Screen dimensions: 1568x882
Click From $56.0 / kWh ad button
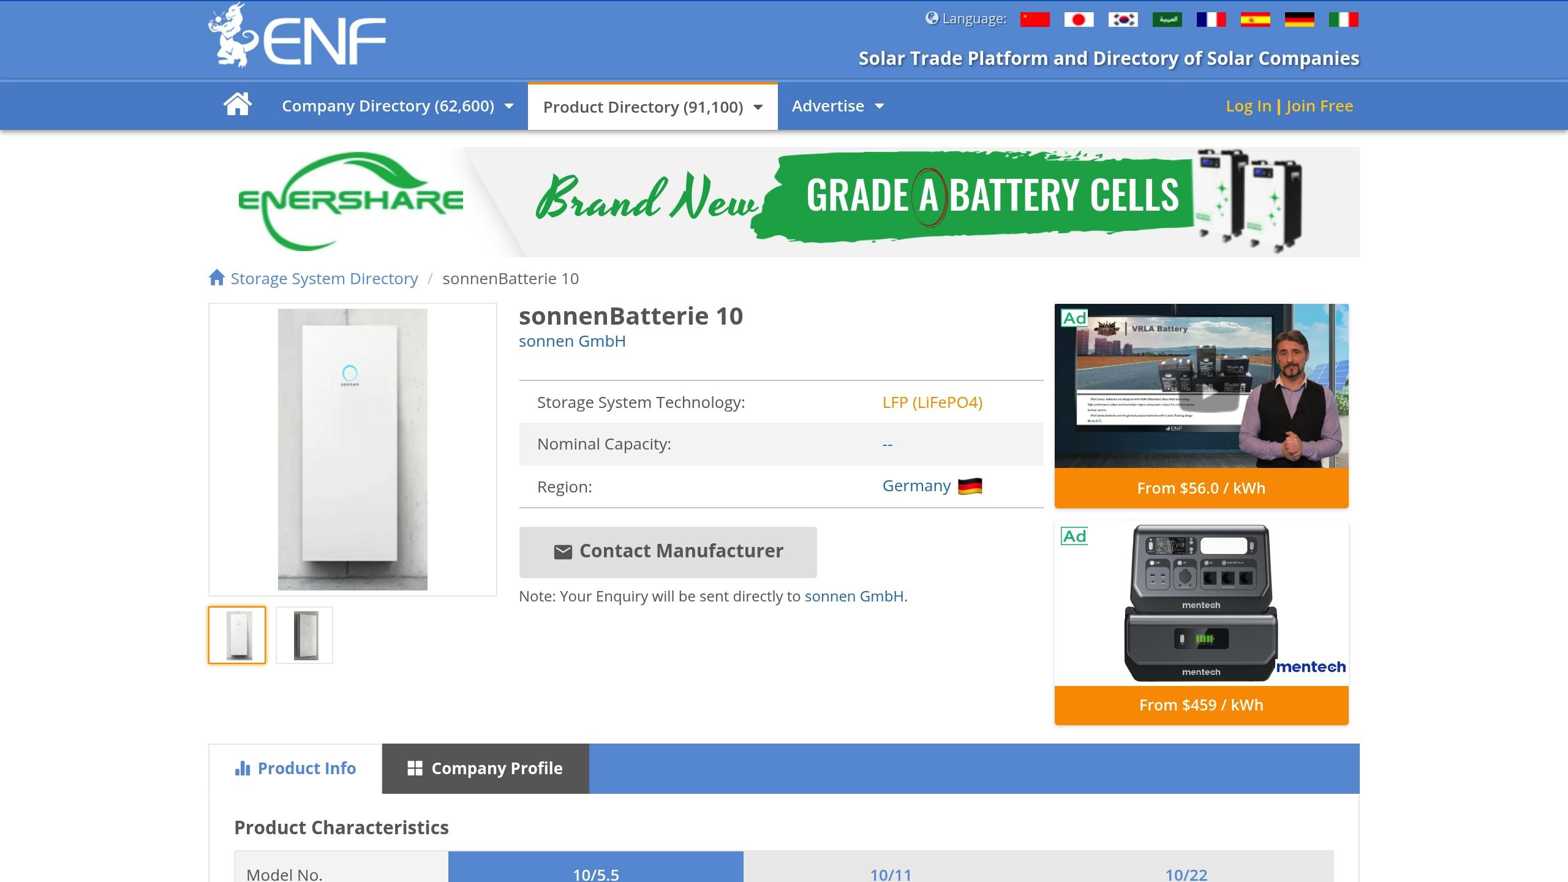(1201, 488)
